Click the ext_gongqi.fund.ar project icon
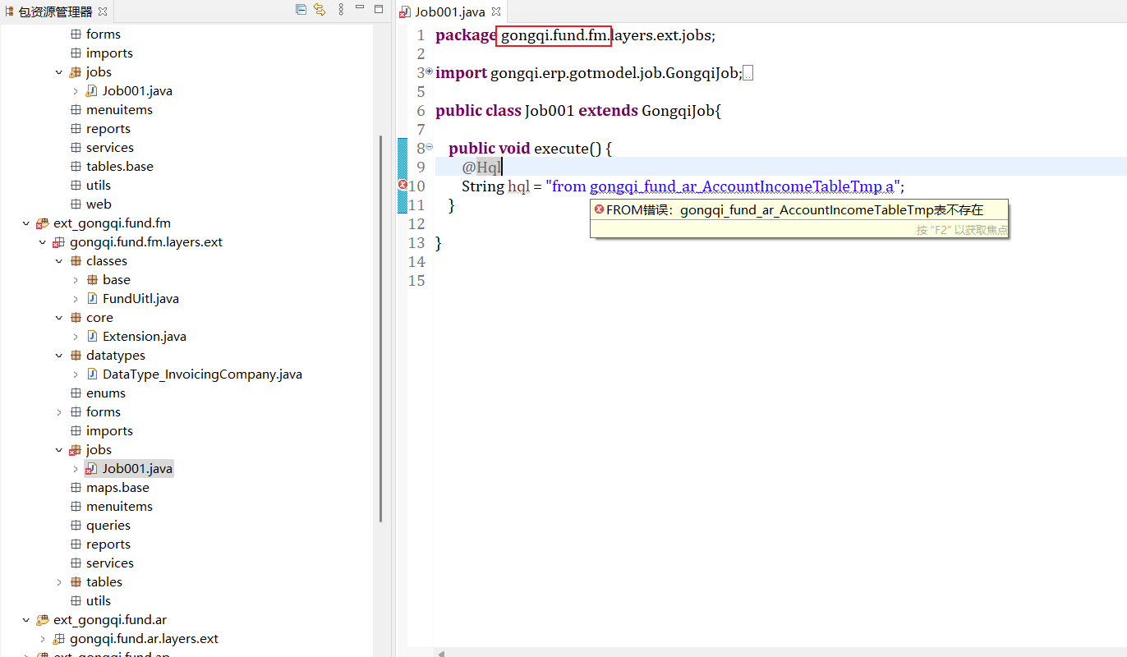This screenshot has height=657, width=1127. point(42,620)
